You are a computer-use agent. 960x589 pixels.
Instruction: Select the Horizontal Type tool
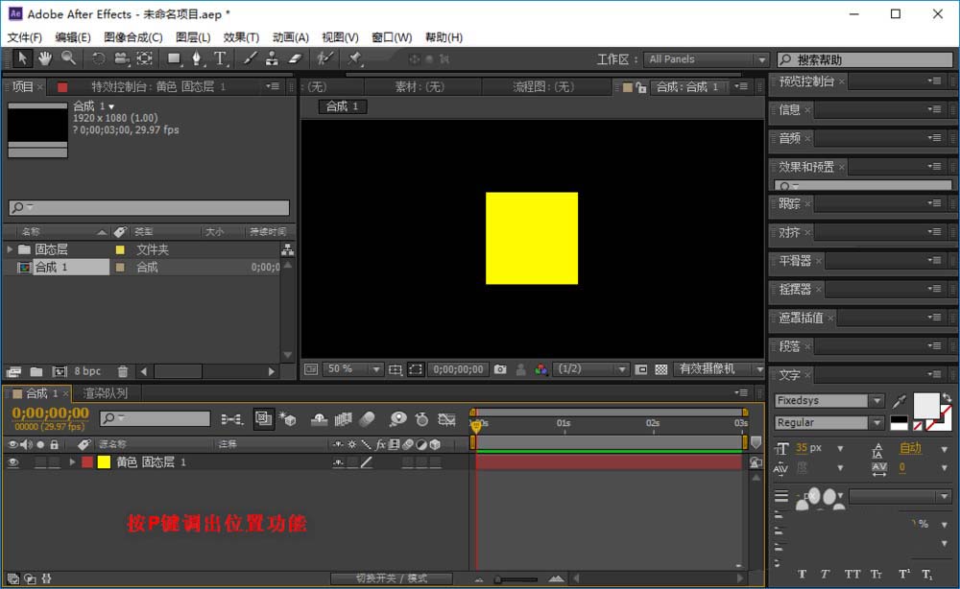click(x=220, y=59)
